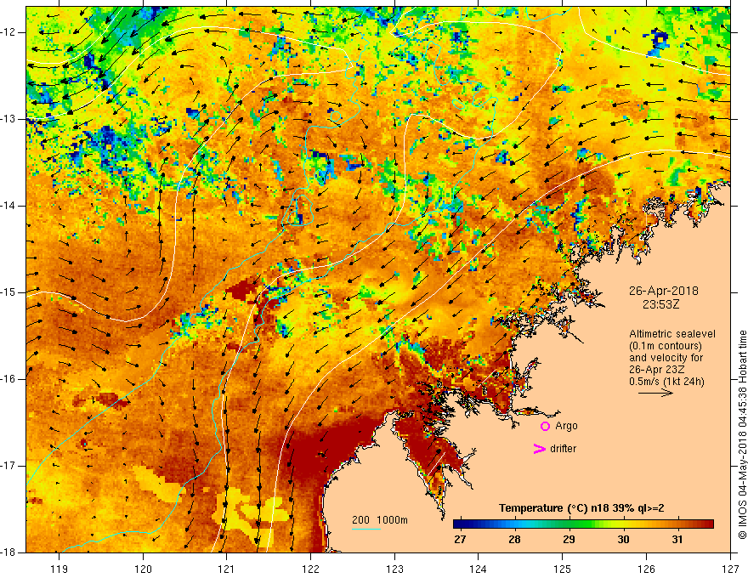Click the IMOS copyright timestamp text
Viewport: 748px width, 578px height.
(x=742, y=435)
